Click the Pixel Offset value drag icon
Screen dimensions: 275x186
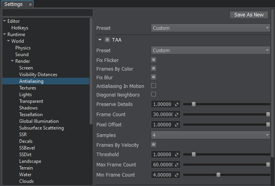(177, 125)
